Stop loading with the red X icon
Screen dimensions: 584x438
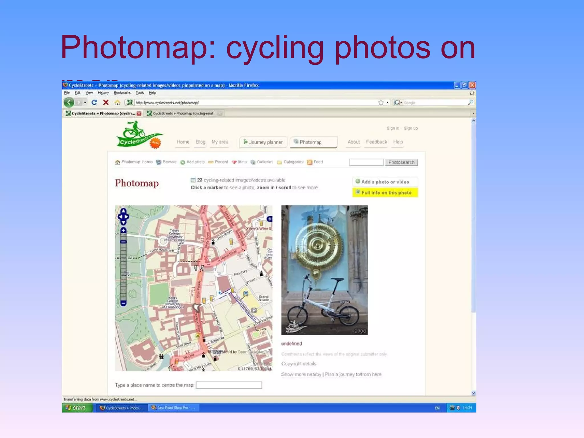coord(106,102)
